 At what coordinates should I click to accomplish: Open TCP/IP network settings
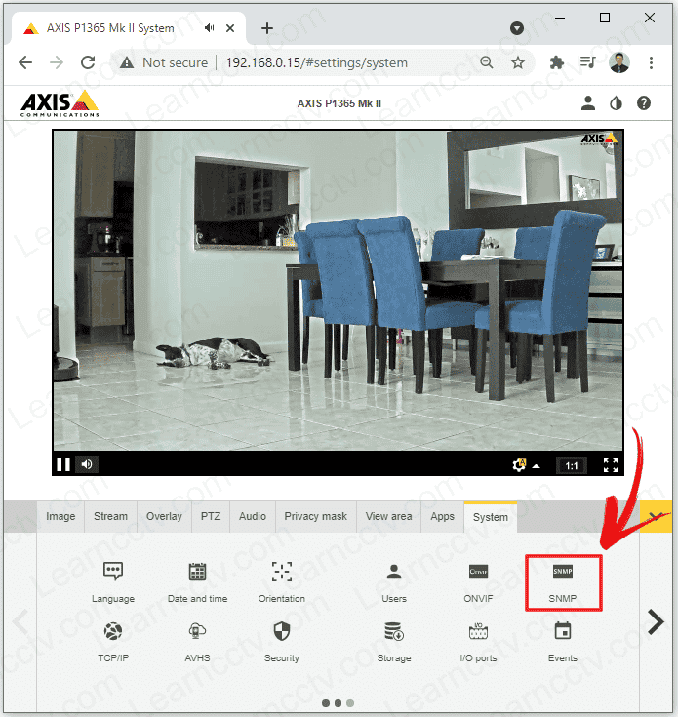pos(113,632)
